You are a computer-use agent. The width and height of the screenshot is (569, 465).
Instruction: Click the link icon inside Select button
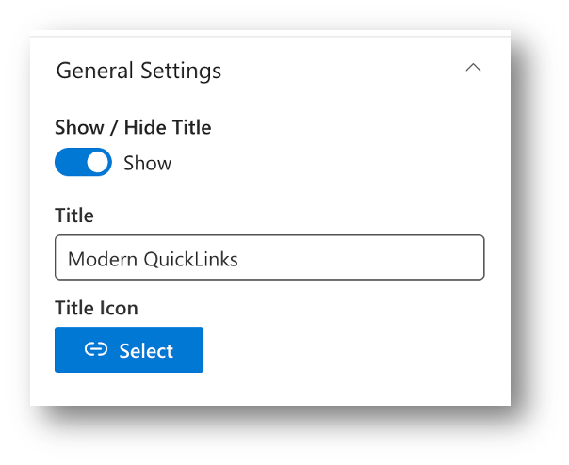pos(95,350)
